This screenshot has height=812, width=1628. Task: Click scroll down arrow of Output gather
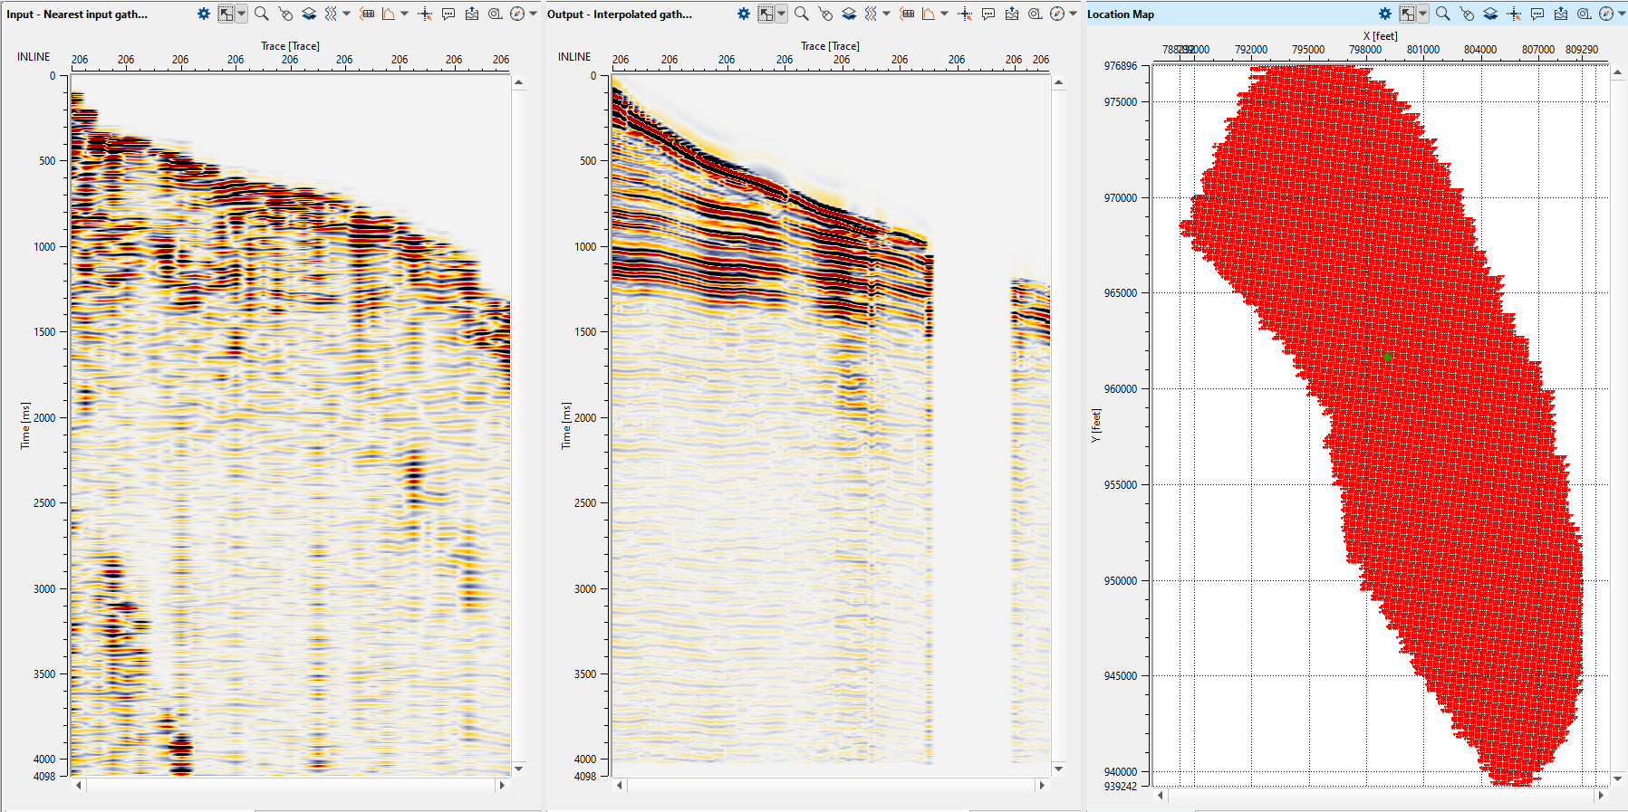coord(1058,769)
